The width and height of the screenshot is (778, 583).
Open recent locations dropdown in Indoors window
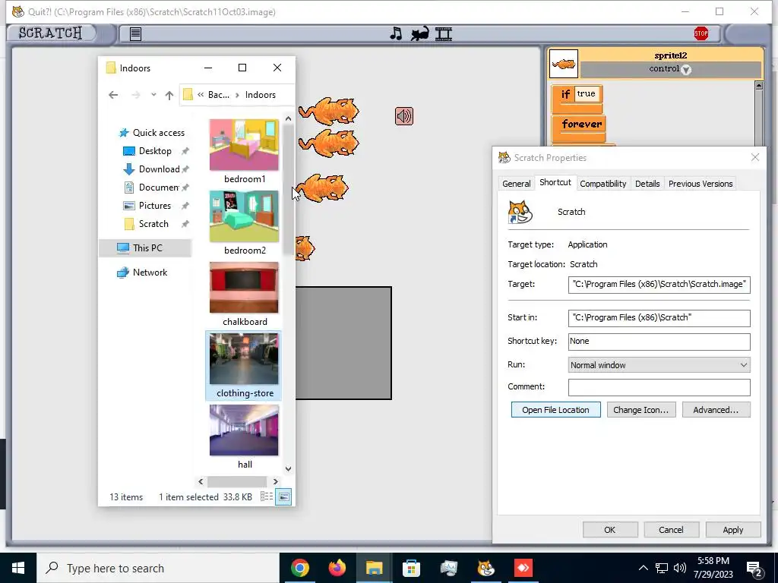click(x=153, y=95)
